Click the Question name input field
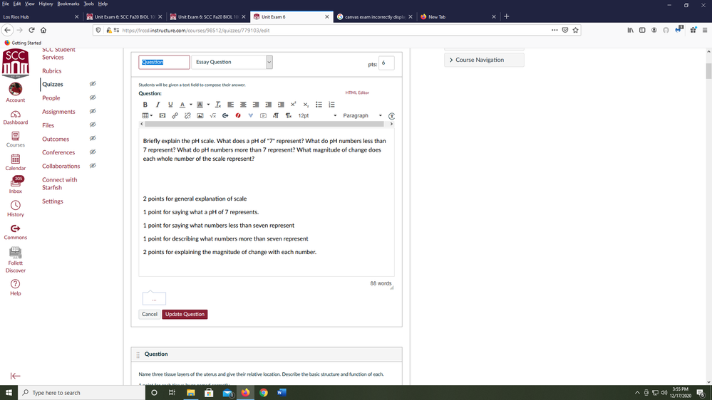 point(164,62)
